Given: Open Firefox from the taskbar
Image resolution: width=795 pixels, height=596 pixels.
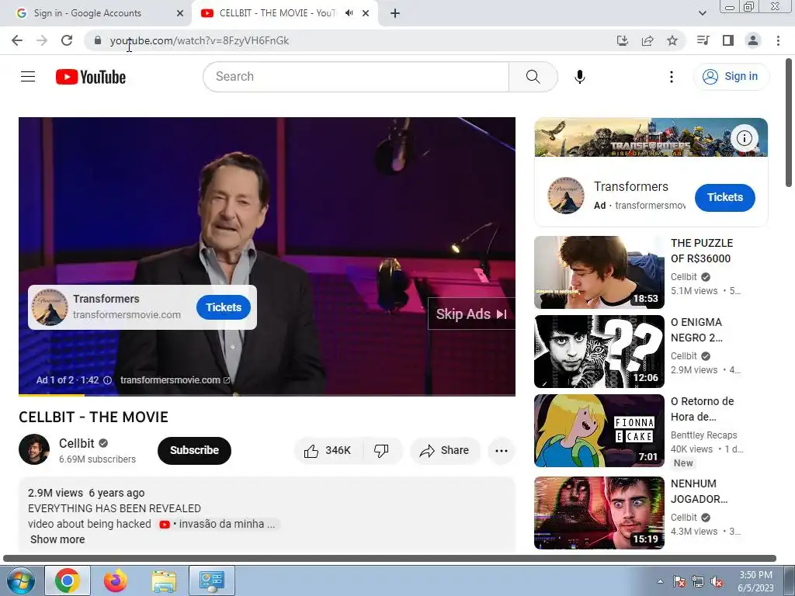Looking at the screenshot, I should (x=116, y=580).
